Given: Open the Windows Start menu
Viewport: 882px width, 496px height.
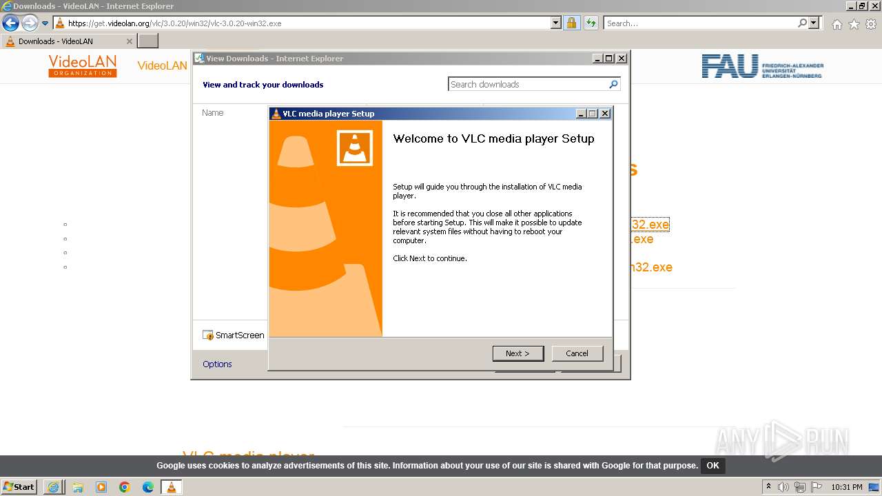Looking at the screenshot, I should pyautogui.click(x=19, y=487).
